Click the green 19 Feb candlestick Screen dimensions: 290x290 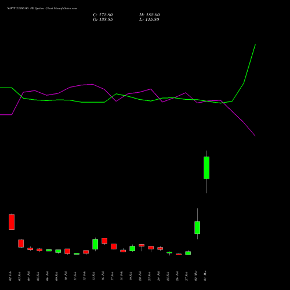point(132,248)
